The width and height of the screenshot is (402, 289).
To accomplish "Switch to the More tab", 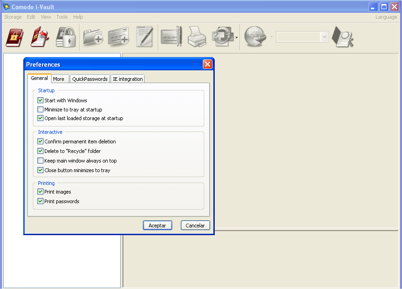I will (x=59, y=79).
